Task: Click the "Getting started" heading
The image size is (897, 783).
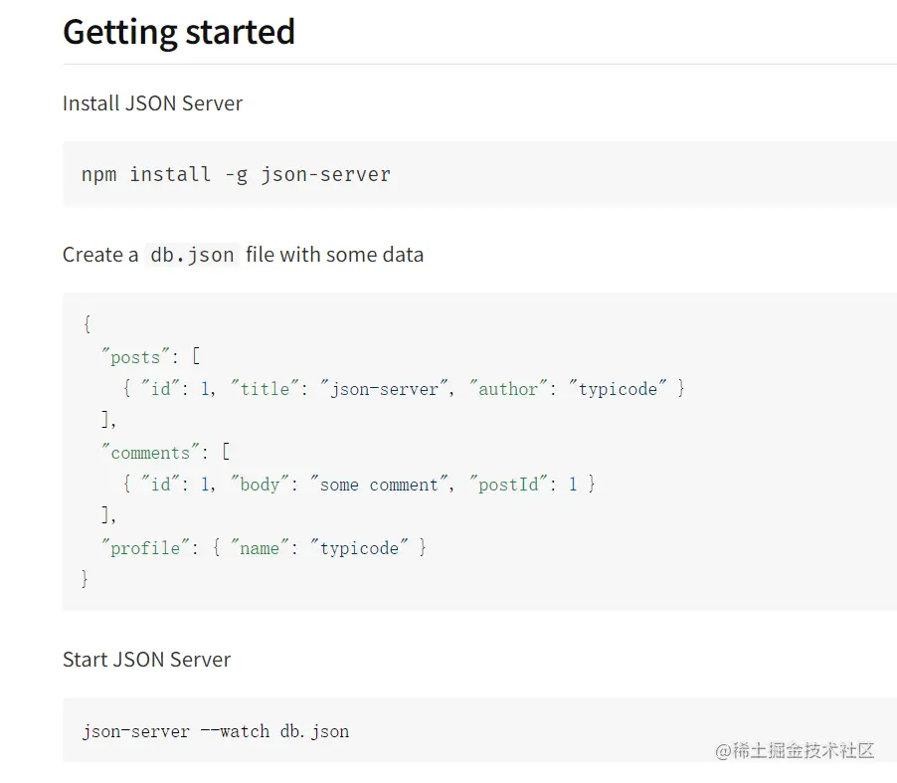Action: (179, 32)
